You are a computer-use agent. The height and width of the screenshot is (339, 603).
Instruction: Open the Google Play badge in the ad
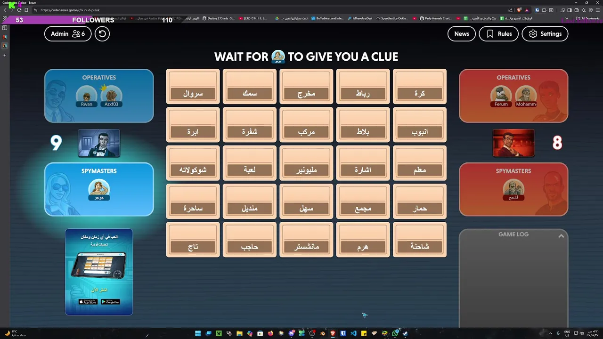110,302
